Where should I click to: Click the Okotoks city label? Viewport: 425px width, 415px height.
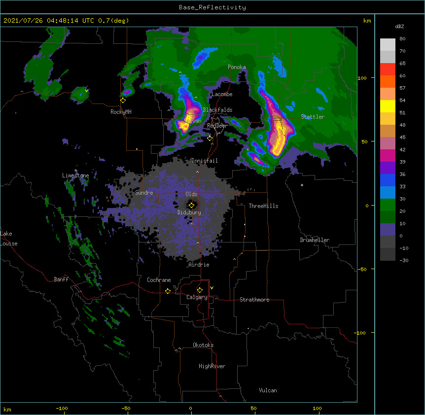[x=203, y=345]
